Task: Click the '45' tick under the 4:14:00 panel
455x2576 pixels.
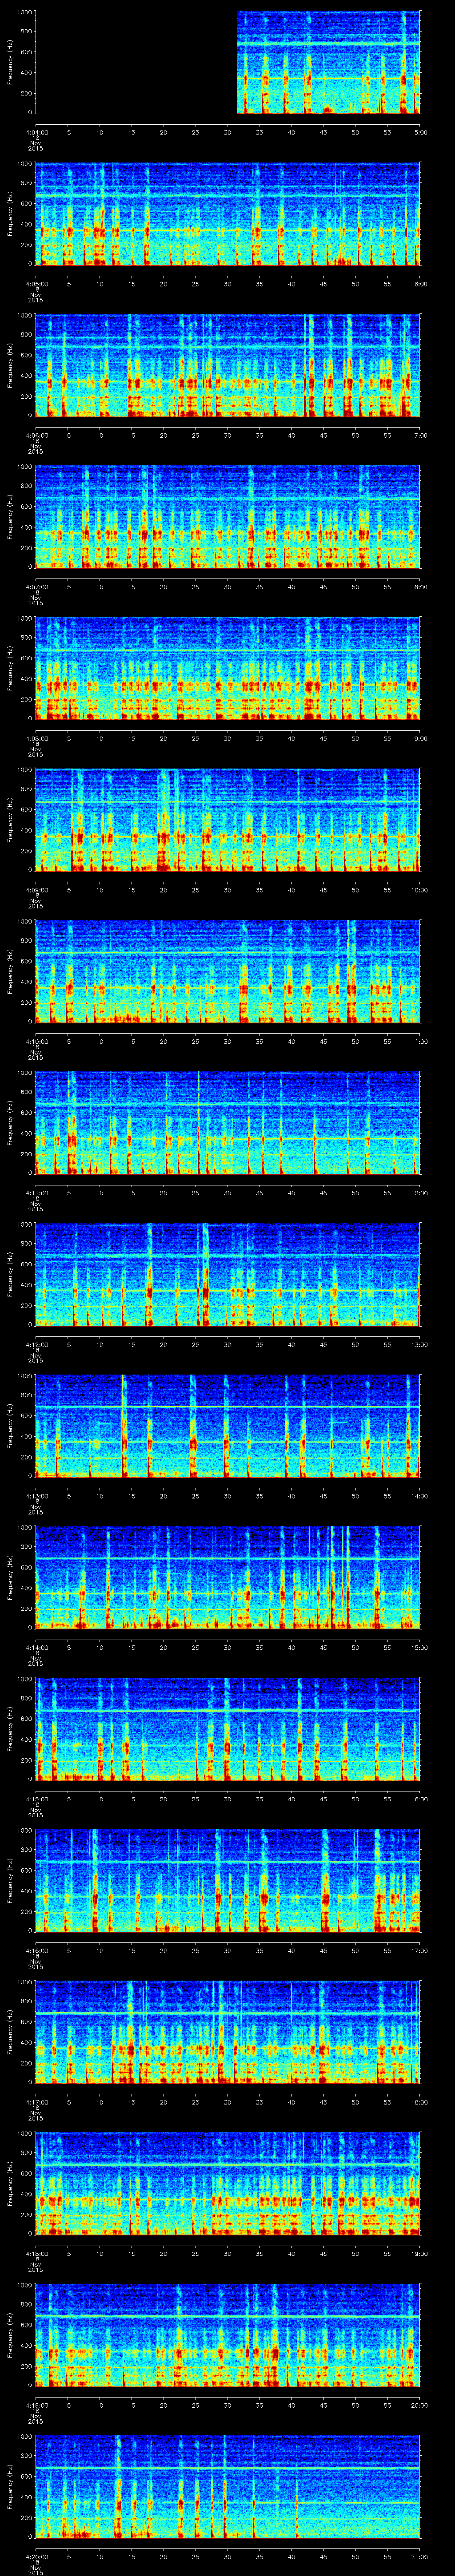Action: (x=324, y=1647)
